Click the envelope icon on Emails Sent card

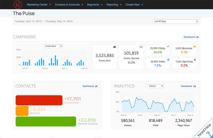coord(115,47)
